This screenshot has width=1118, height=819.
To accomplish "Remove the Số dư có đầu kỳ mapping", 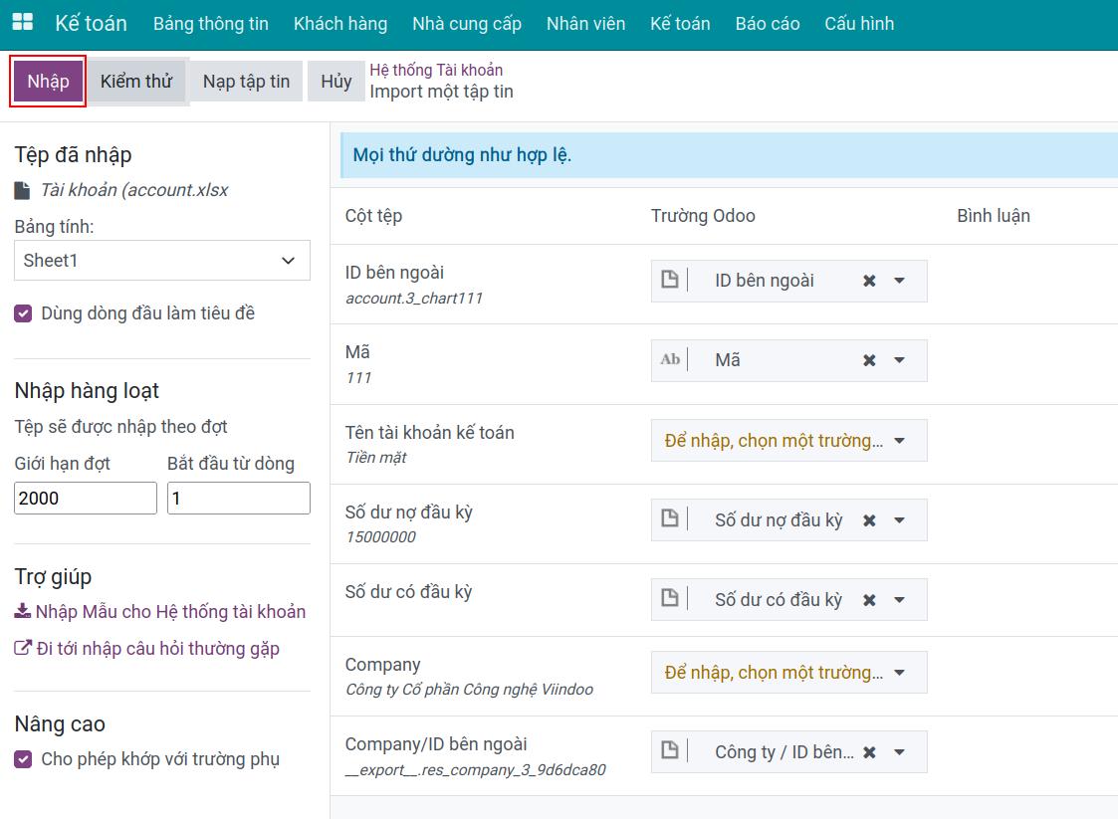I will point(869,600).
